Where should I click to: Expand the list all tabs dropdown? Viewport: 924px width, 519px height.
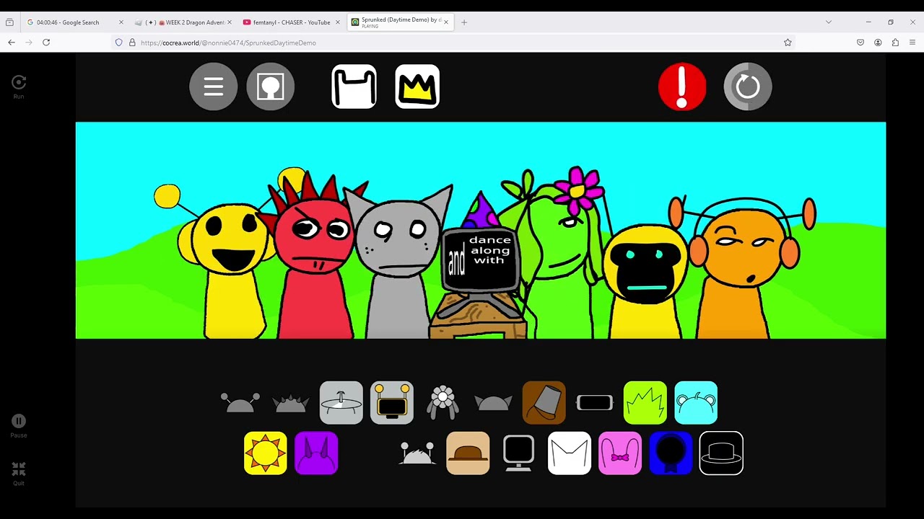829,22
